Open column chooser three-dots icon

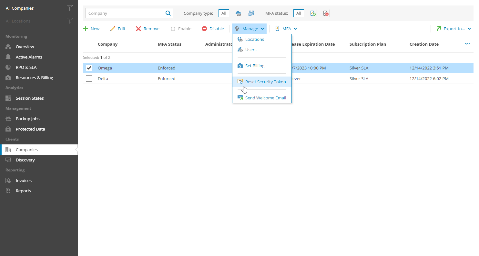[467, 44]
